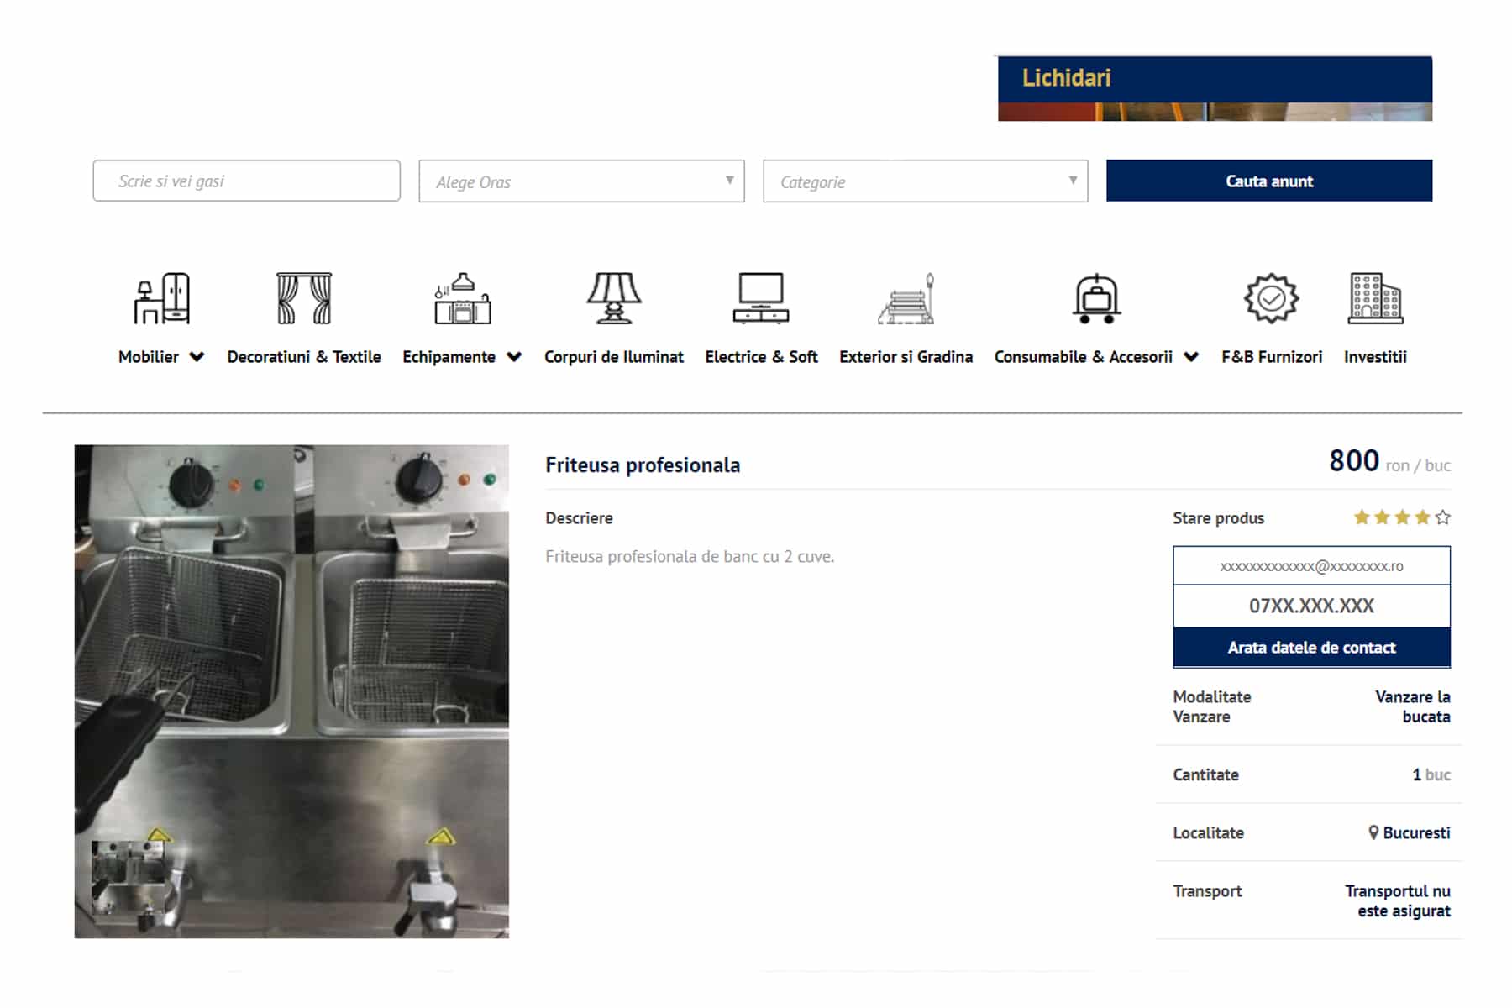This screenshot has width=1512, height=1008.
Task: Expand the Consumabile & Accesorii chevron
Action: click(1191, 357)
